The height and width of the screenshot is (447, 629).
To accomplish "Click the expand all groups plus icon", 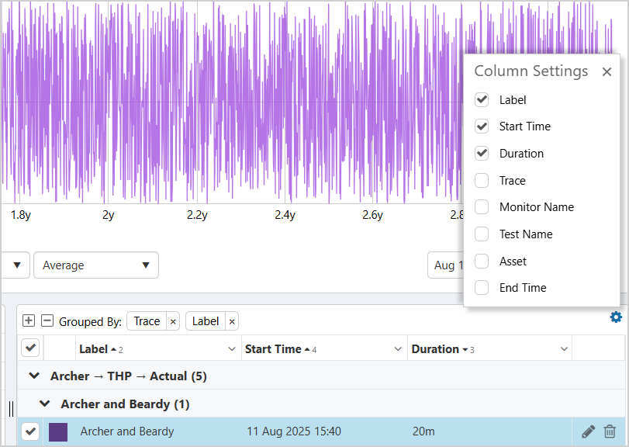I will coord(29,321).
